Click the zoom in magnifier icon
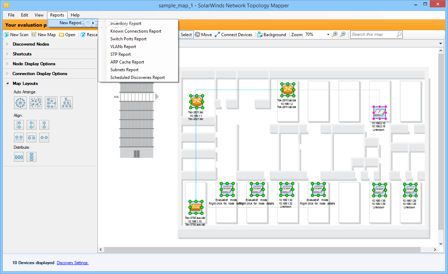The width and height of the screenshot is (448, 274). tap(335, 34)
